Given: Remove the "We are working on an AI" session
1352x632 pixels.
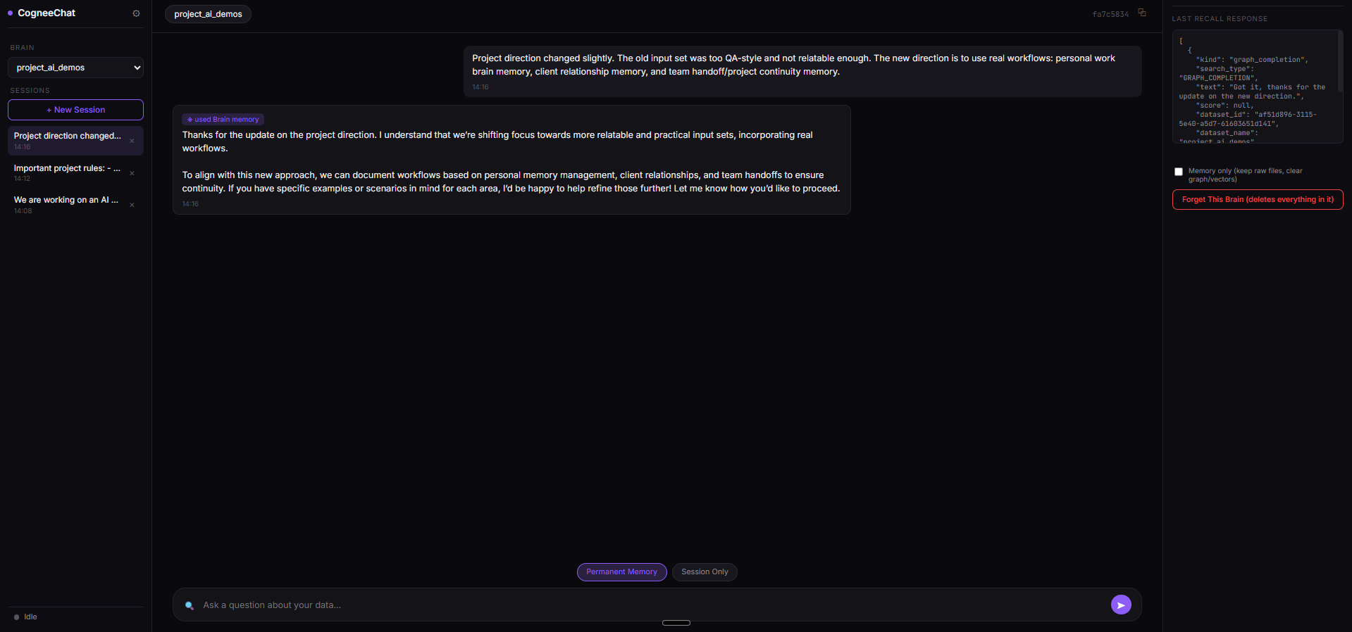Looking at the screenshot, I should click(132, 205).
